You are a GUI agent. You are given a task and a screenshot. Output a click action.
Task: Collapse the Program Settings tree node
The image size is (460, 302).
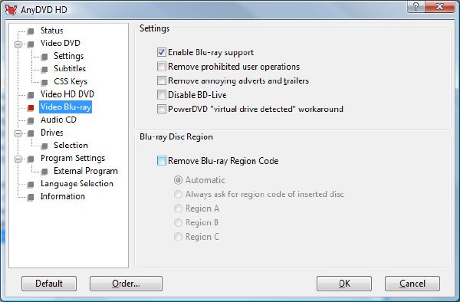coord(18,159)
